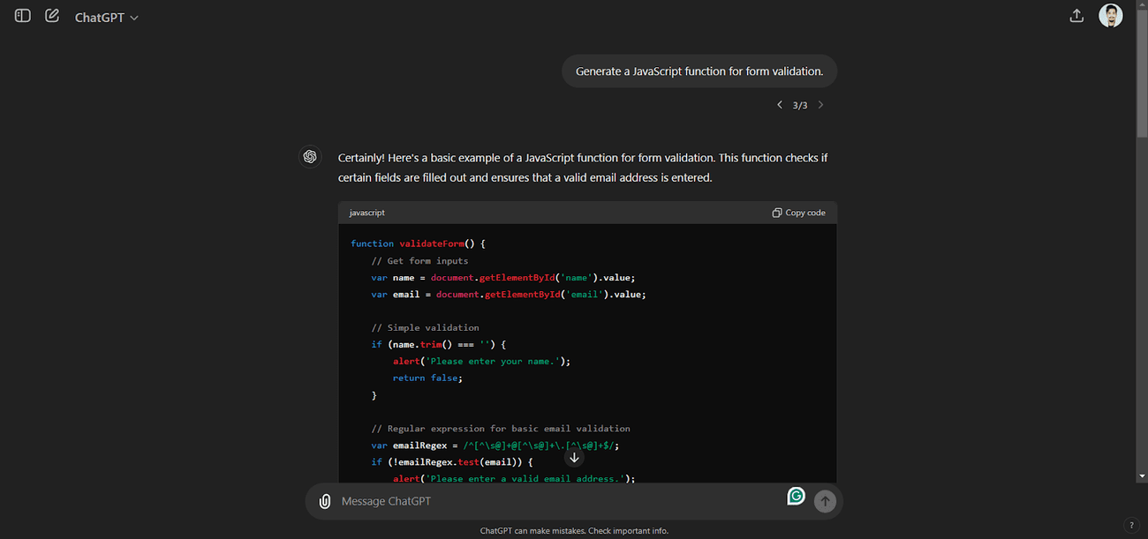Click 'function validateForm() {' code line
The height and width of the screenshot is (539, 1148).
(x=419, y=243)
